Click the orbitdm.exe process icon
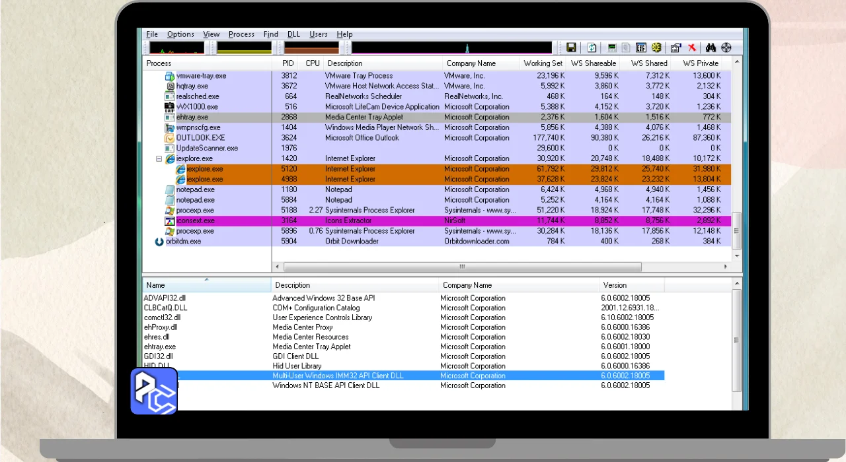 tap(159, 242)
